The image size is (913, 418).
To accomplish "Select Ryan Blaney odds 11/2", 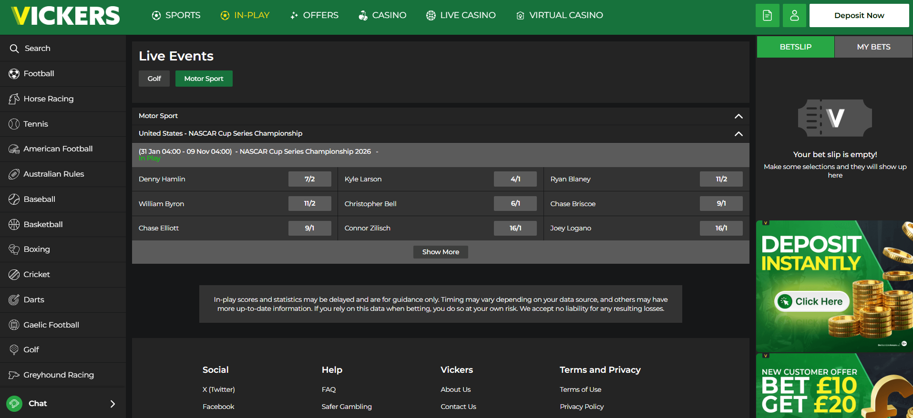I will point(721,179).
